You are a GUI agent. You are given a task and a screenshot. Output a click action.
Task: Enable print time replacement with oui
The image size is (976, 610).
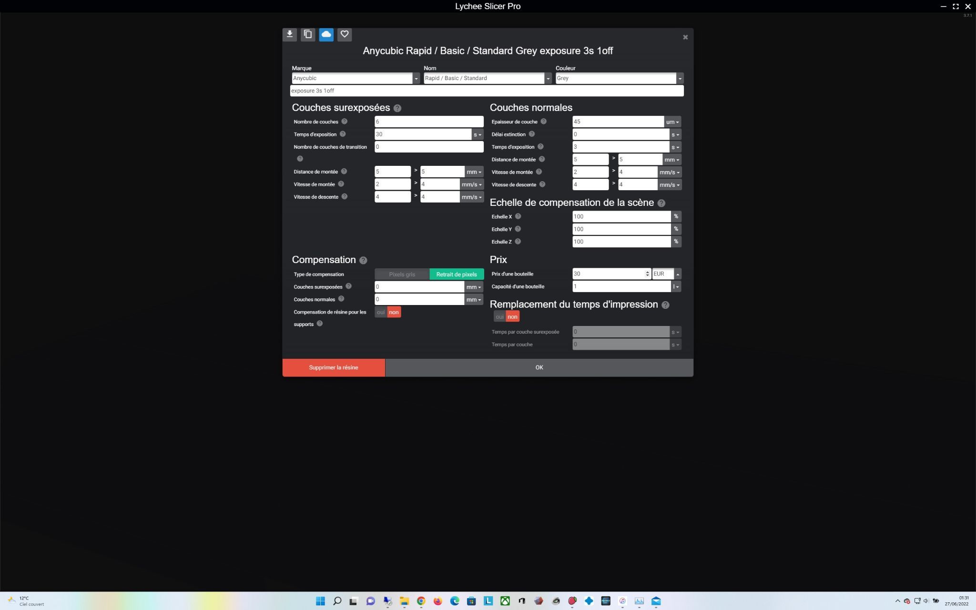(x=499, y=317)
